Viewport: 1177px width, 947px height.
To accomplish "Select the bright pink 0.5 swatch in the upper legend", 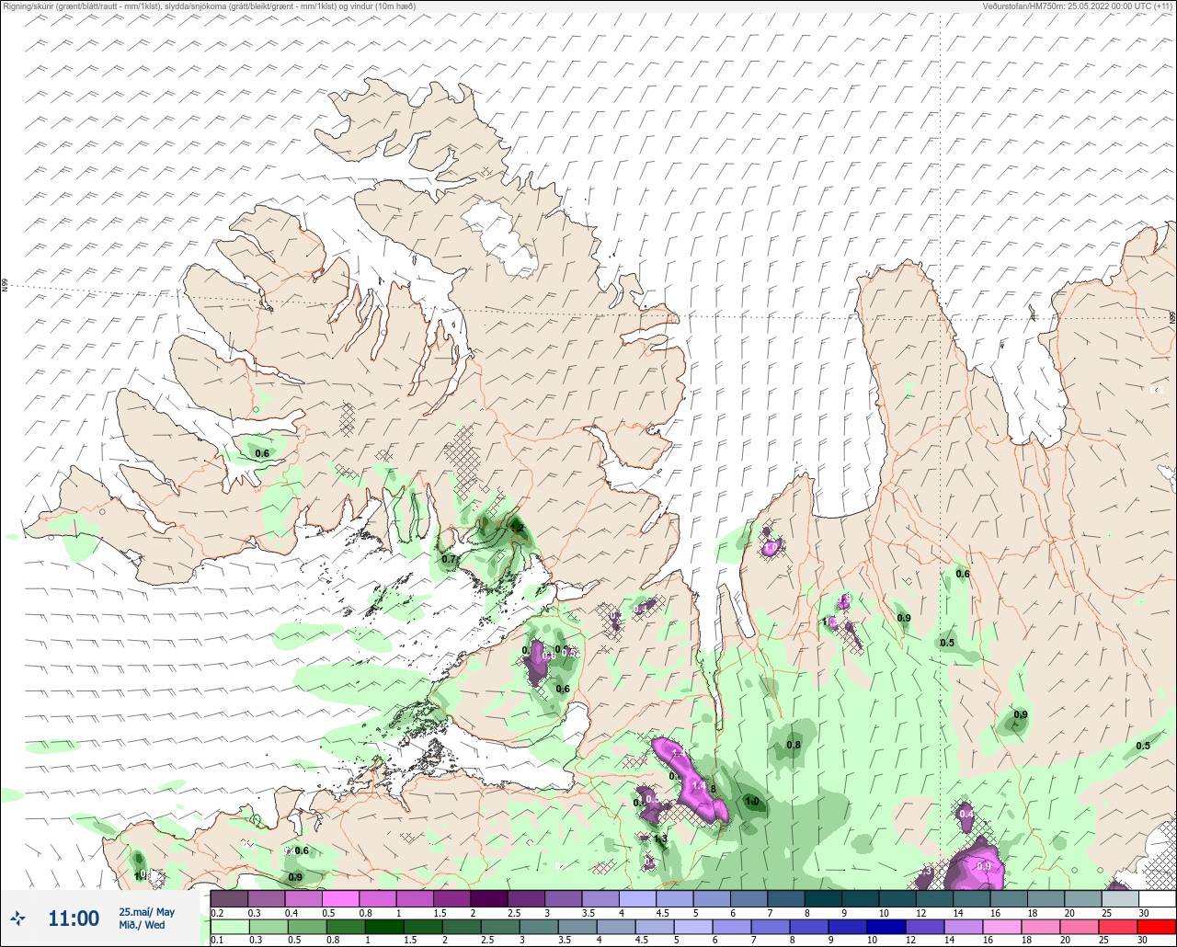I will point(340,898).
